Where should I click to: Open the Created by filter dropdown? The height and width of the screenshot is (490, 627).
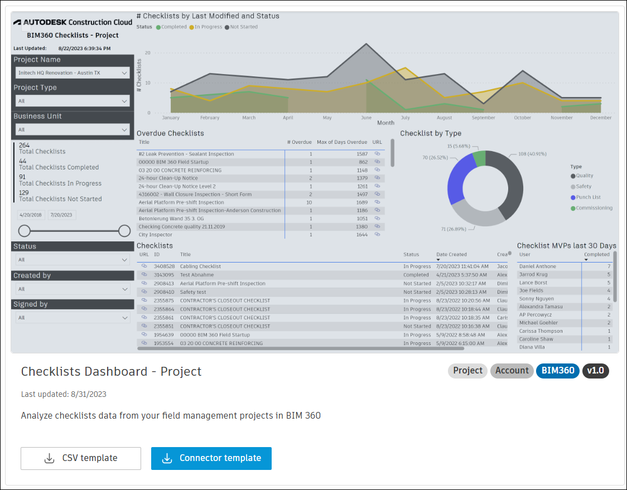[73, 289]
